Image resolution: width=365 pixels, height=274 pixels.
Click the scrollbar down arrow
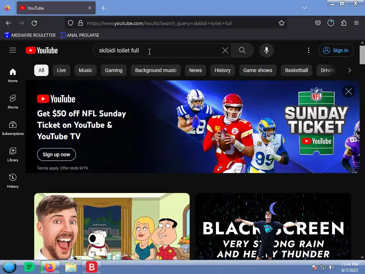tap(362, 257)
